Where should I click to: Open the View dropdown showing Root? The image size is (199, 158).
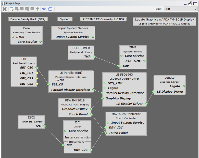(181, 9)
